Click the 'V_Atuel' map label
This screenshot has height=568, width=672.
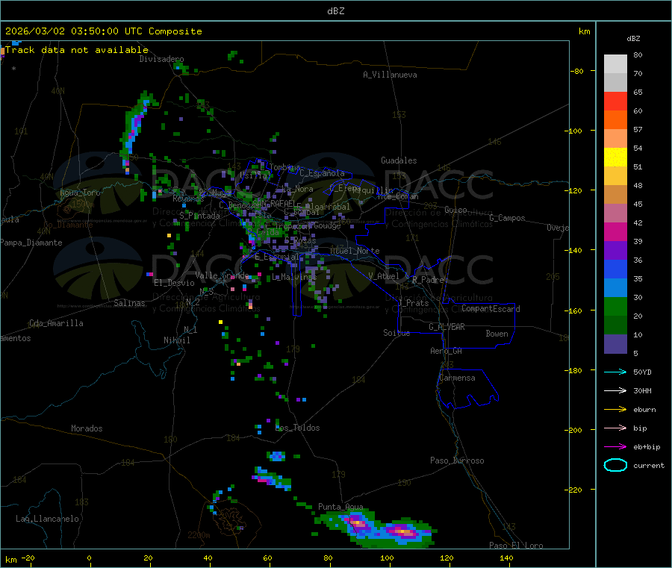tap(384, 276)
